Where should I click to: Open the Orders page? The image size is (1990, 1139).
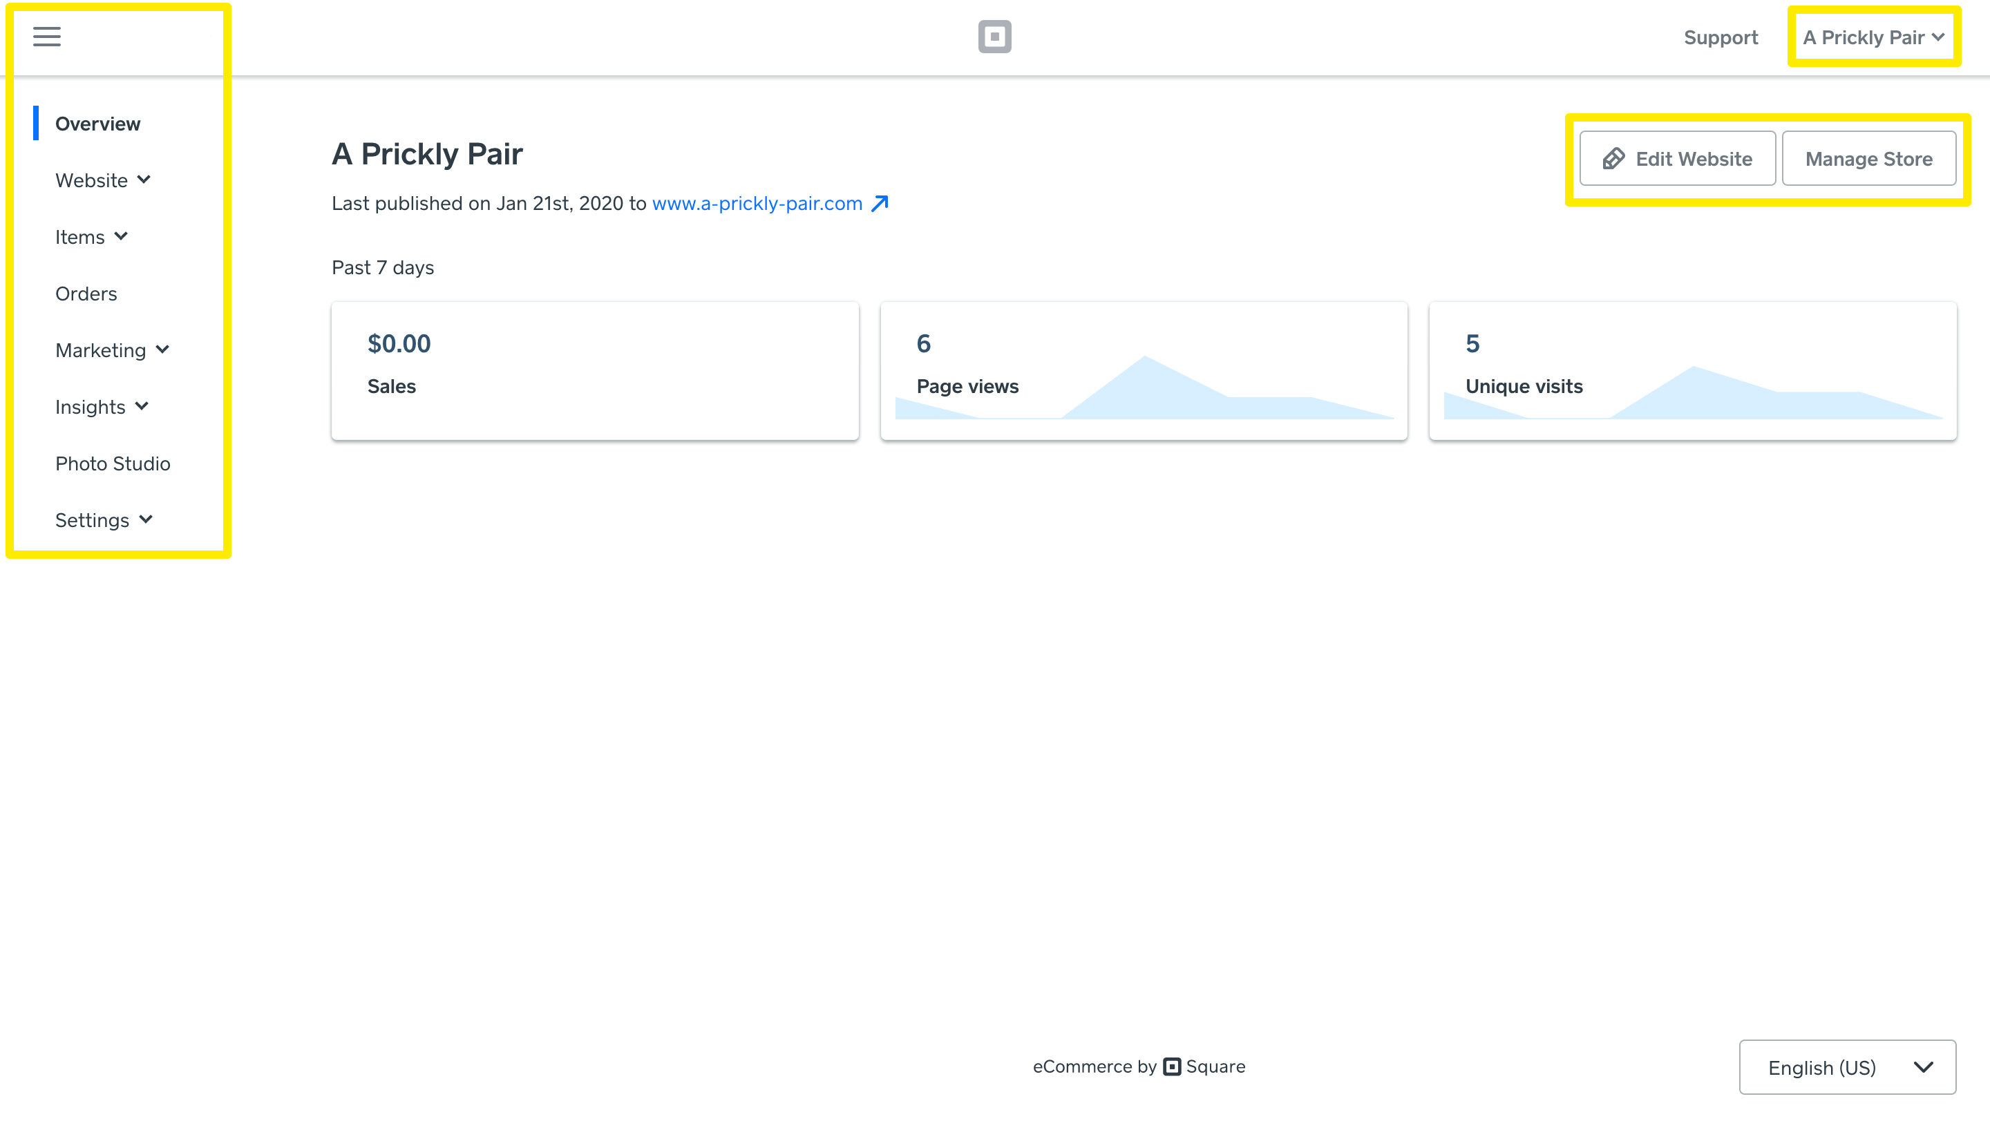(x=86, y=294)
